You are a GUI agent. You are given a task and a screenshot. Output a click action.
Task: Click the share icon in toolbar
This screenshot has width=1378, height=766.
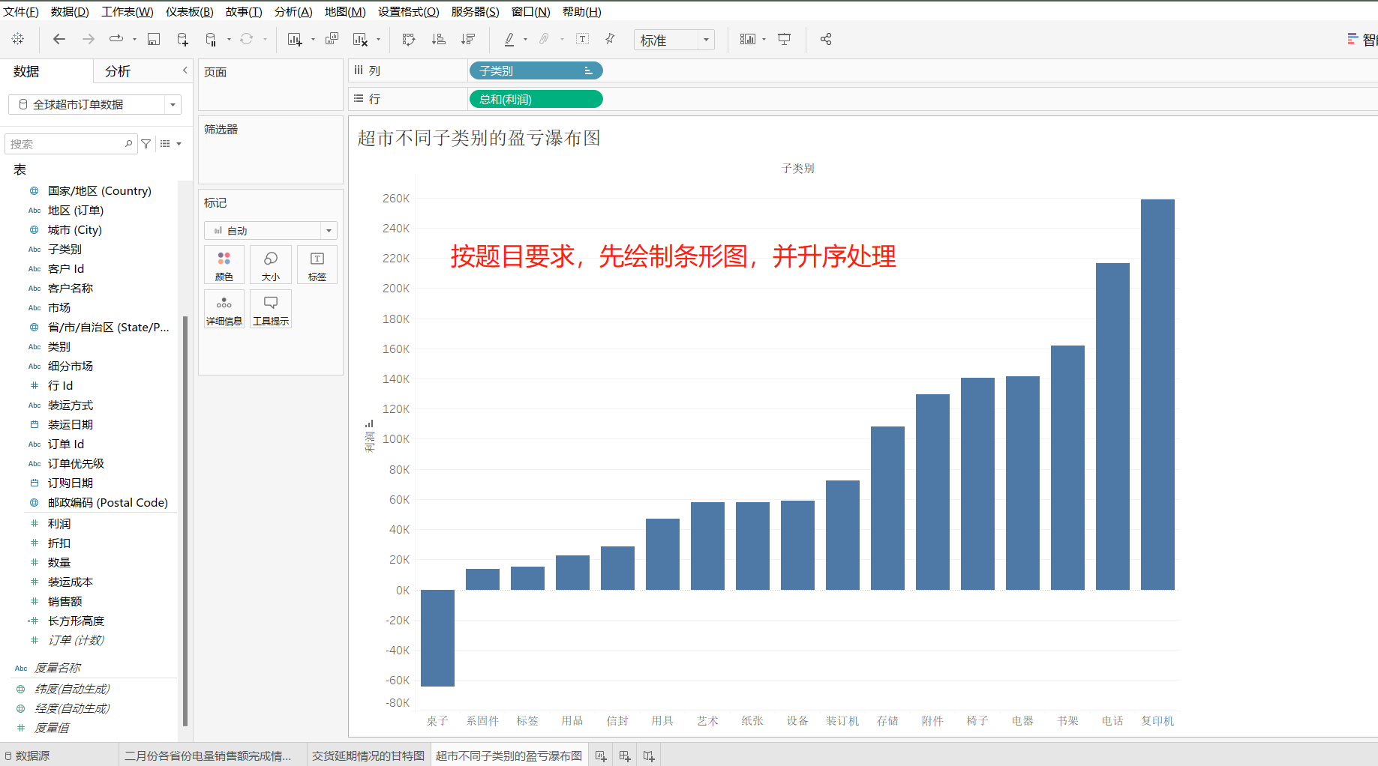point(826,39)
